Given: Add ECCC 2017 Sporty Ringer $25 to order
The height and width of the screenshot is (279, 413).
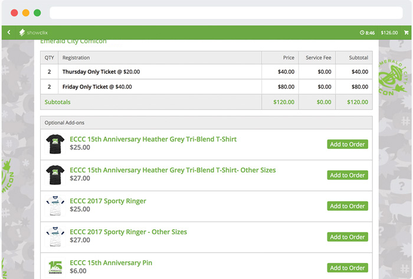Looking at the screenshot, I should [x=347, y=206].
